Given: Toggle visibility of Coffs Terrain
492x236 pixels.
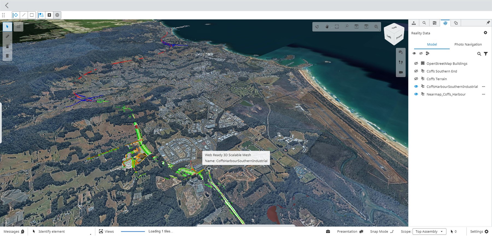Looking at the screenshot, I should click(x=416, y=79).
